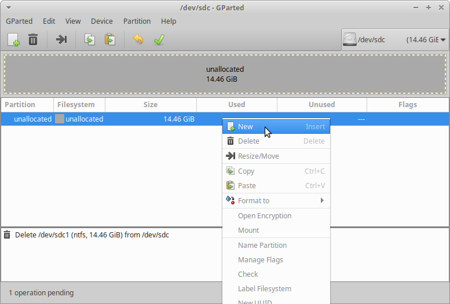Undo last operation with the yellow arrow

tap(138, 39)
